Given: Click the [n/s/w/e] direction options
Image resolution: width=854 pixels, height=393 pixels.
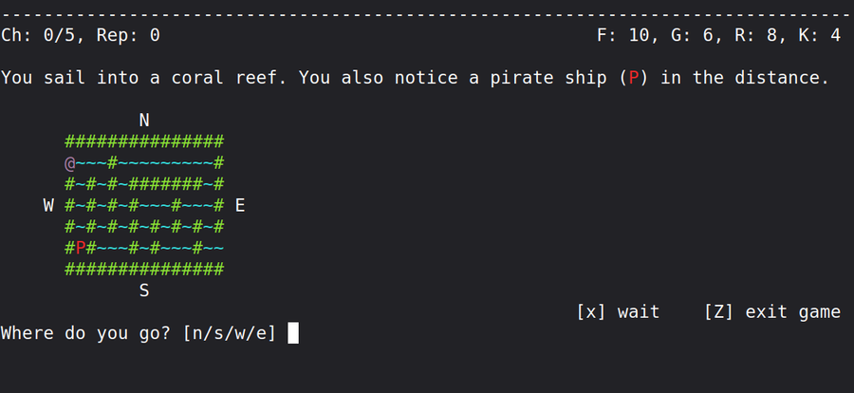Looking at the screenshot, I should [x=230, y=333].
